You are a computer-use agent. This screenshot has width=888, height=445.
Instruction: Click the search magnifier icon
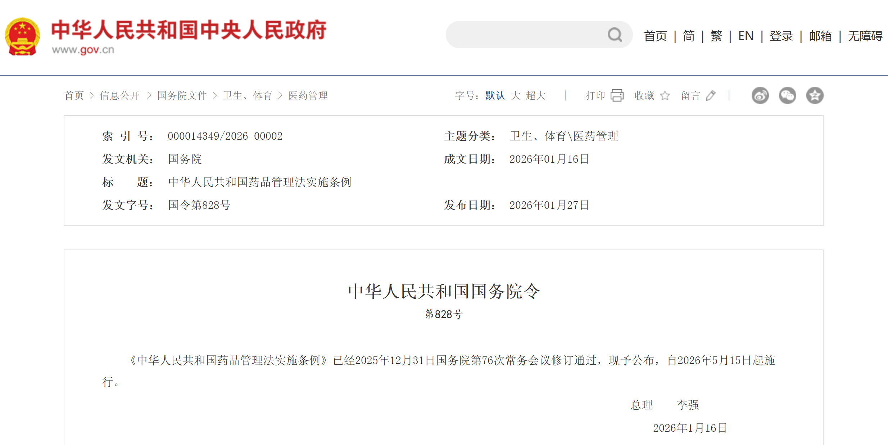(615, 35)
